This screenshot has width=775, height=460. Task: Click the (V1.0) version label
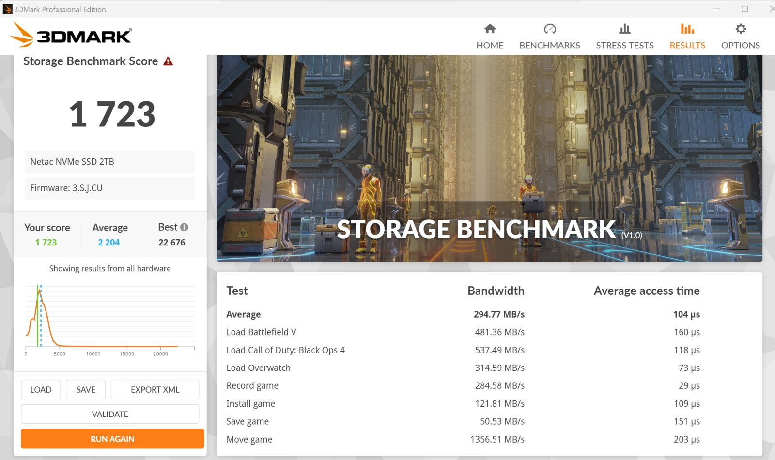pyautogui.click(x=632, y=235)
